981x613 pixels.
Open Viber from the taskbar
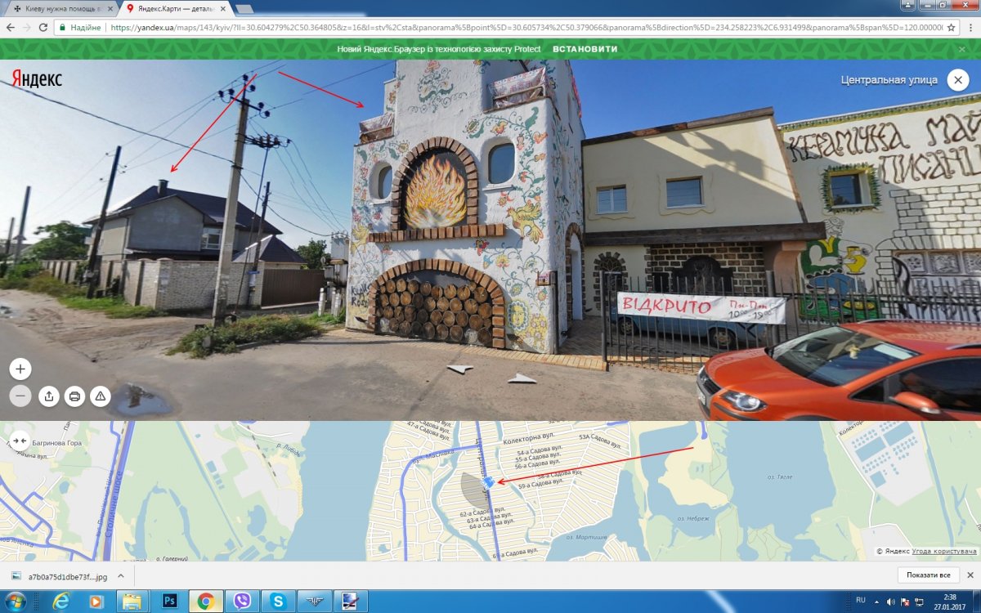(x=242, y=601)
